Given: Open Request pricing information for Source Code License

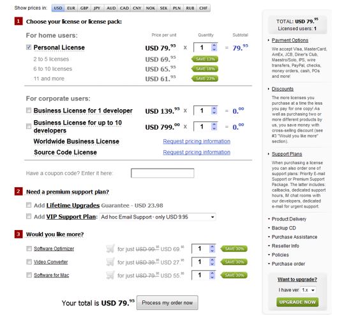Looking at the screenshot, I should coord(197,152).
